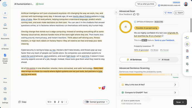Expand 'Why is this text AI like?'
Viewport: 192px width, 108px height.
pos(149,85)
